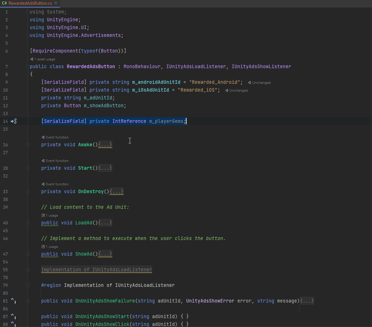Expand folded OnUnityAdsShowFailure body {...}

(x=307, y=301)
